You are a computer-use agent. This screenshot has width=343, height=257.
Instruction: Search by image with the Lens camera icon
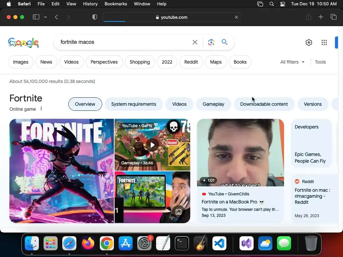pyautogui.click(x=211, y=42)
